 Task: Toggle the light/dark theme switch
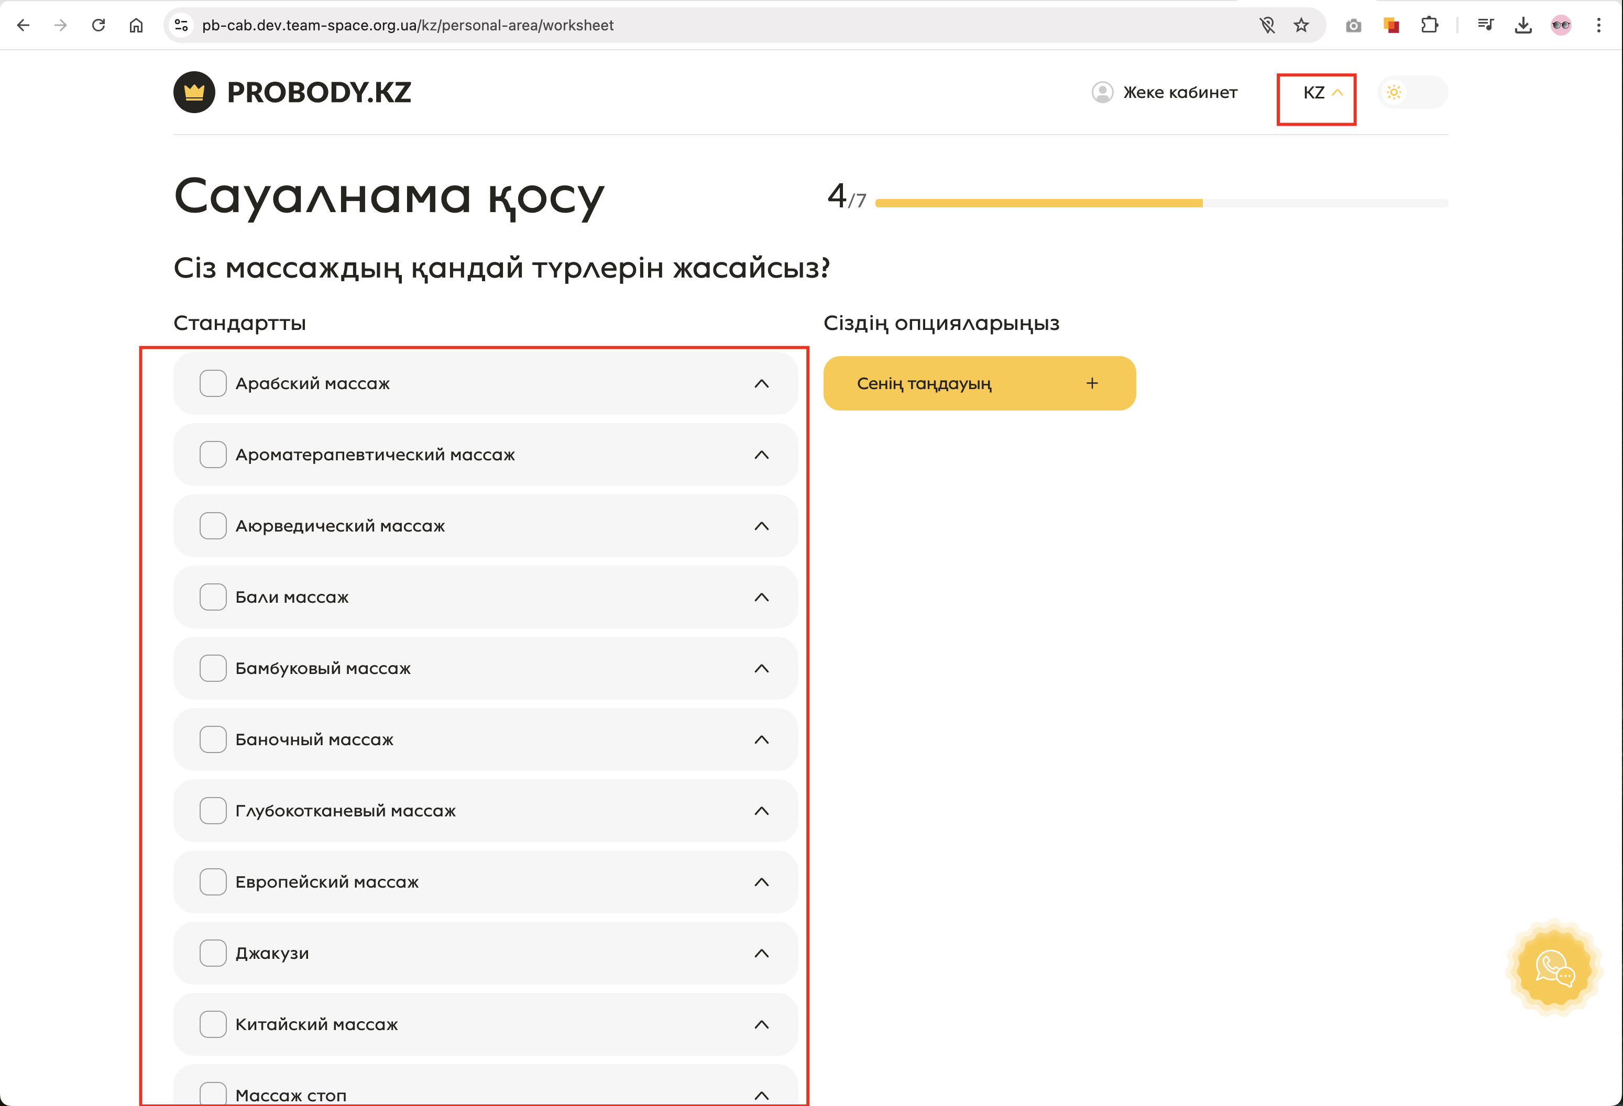point(1412,92)
